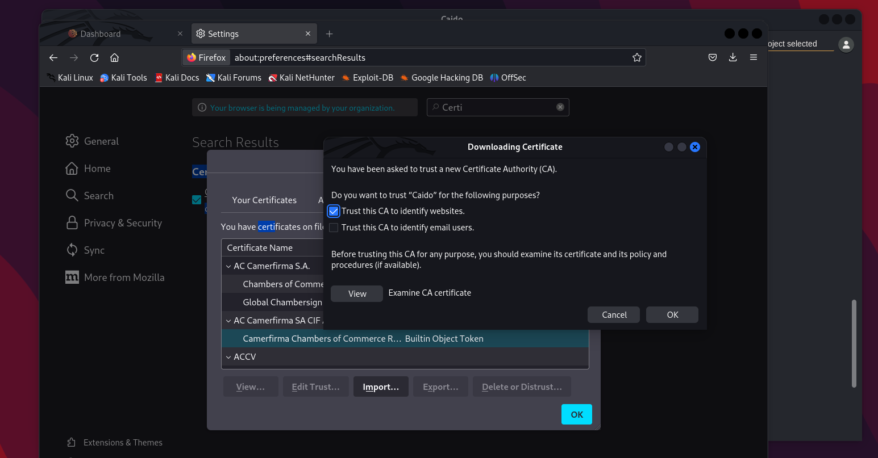Open the Pocket save icon

(x=713, y=57)
